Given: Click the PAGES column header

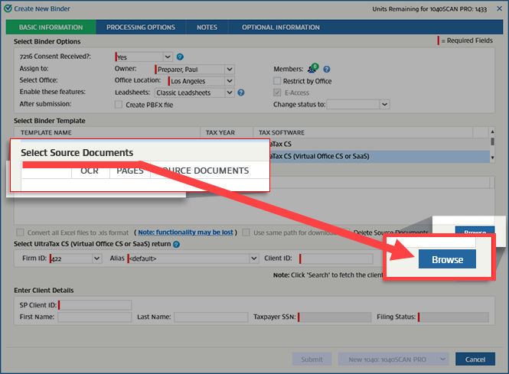Looking at the screenshot, I should click(130, 171).
